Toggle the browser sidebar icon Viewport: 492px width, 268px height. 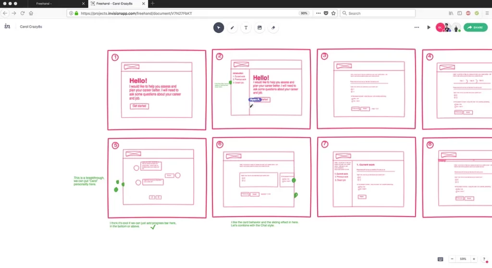pyautogui.click(x=459, y=13)
